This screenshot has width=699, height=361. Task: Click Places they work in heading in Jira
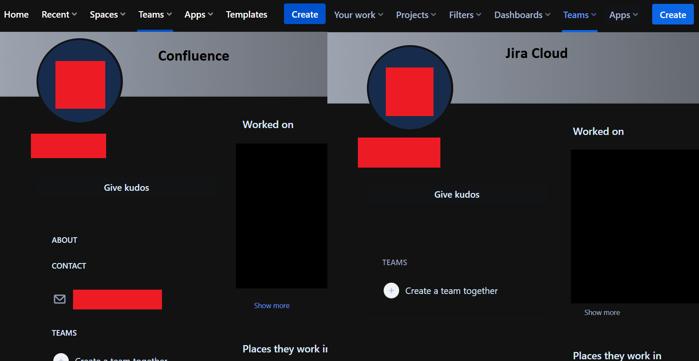tap(617, 356)
